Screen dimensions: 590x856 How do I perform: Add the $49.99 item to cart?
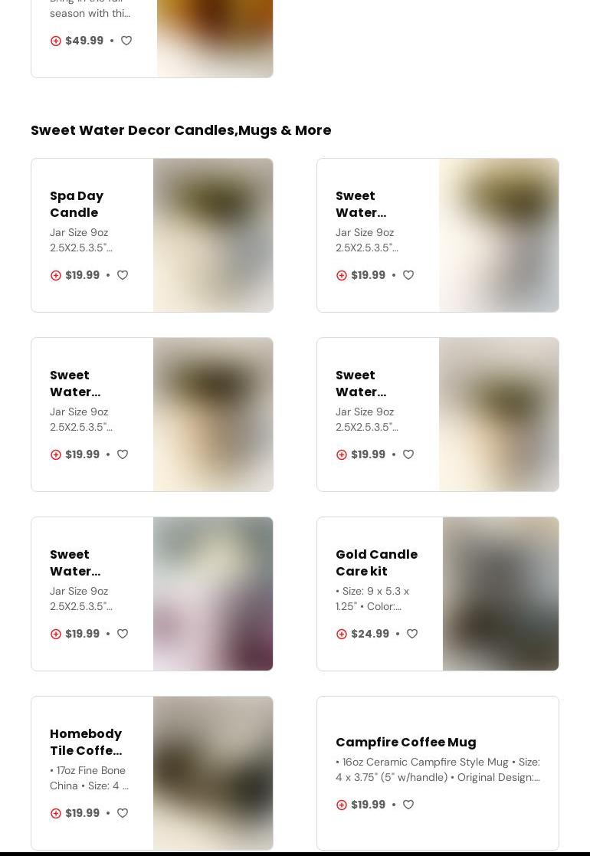(x=56, y=41)
